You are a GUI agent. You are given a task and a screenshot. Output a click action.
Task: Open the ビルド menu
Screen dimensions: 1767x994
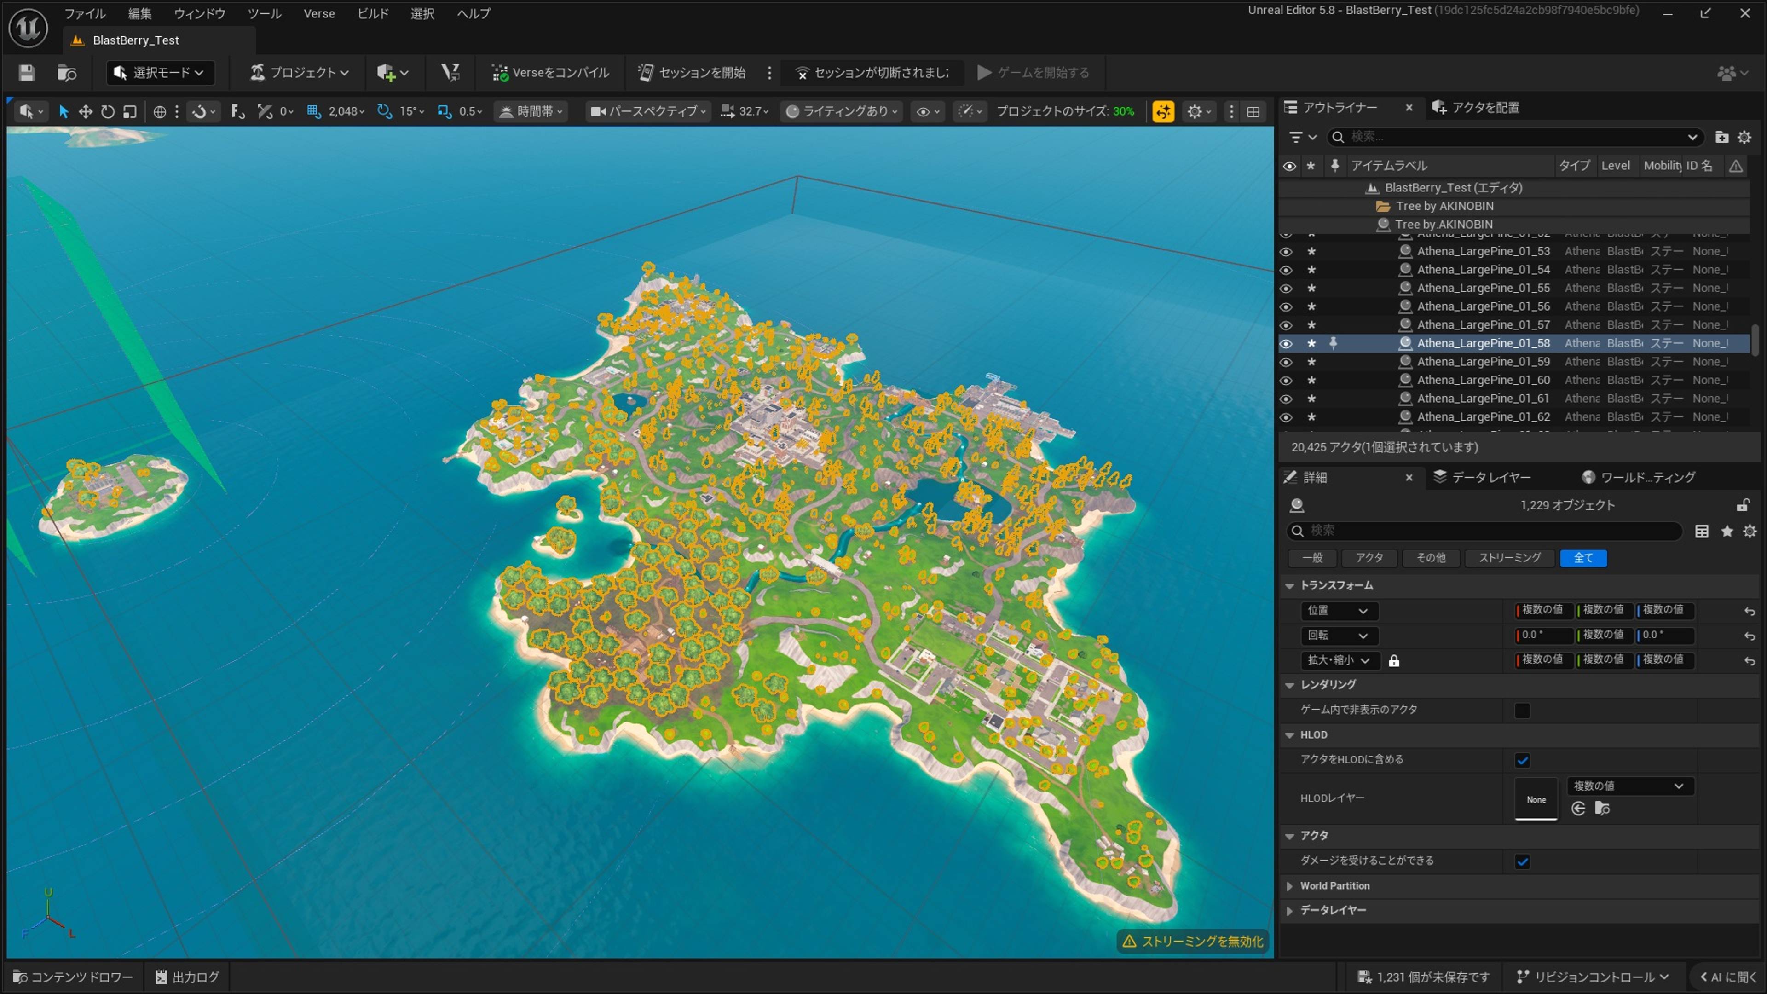(373, 14)
